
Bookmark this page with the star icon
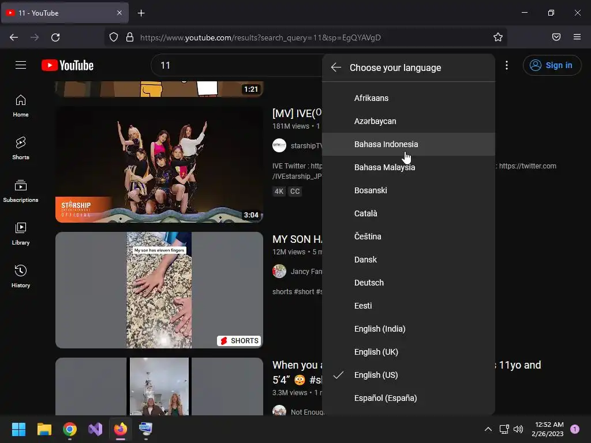[x=498, y=37]
